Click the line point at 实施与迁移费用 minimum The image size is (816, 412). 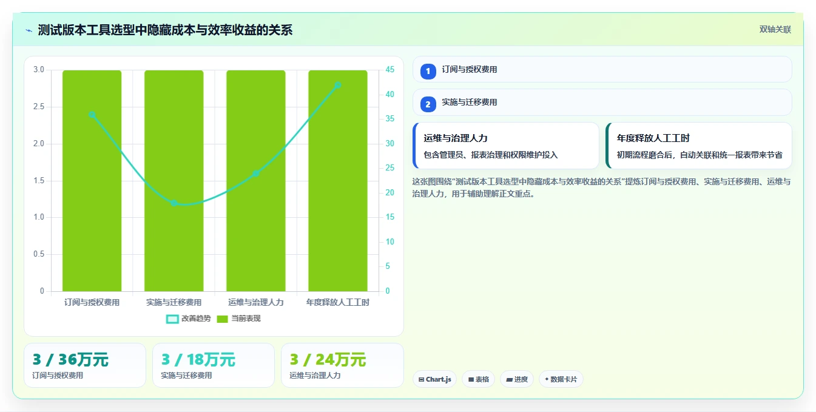(174, 203)
